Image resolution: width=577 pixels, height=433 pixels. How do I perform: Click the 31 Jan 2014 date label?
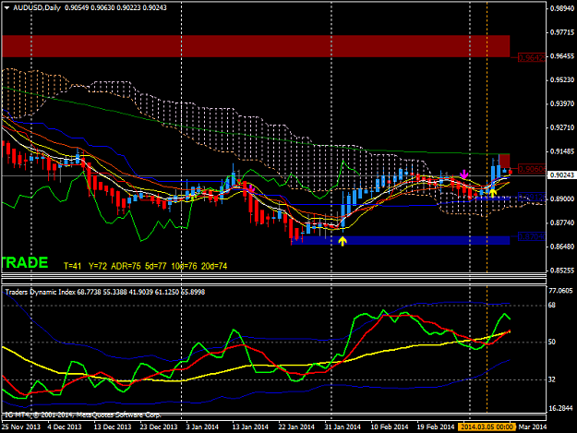click(x=343, y=427)
